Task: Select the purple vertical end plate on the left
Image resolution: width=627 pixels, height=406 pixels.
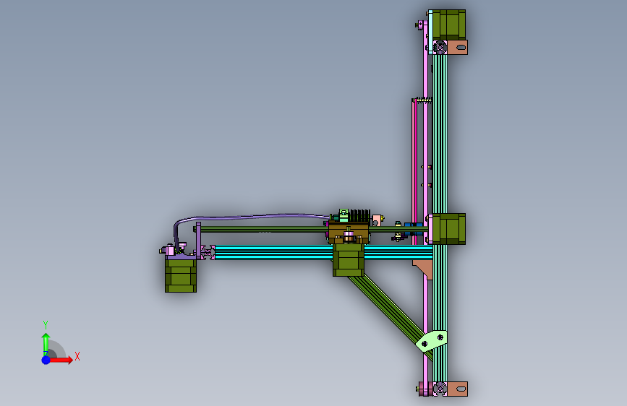Action: pos(198,240)
